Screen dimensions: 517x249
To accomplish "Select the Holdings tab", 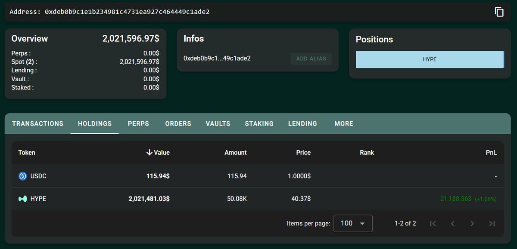I will (x=95, y=123).
